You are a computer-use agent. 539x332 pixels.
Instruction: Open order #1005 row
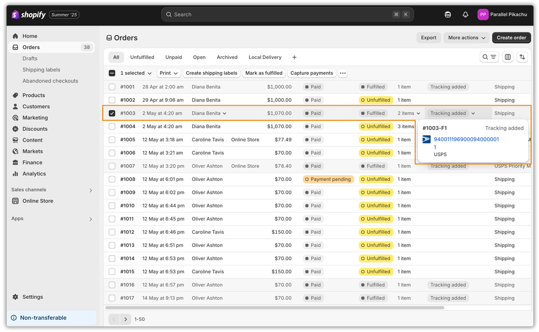click(x=317, y=140)
